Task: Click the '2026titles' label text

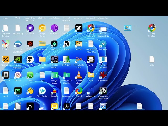Action: (42, 18)
